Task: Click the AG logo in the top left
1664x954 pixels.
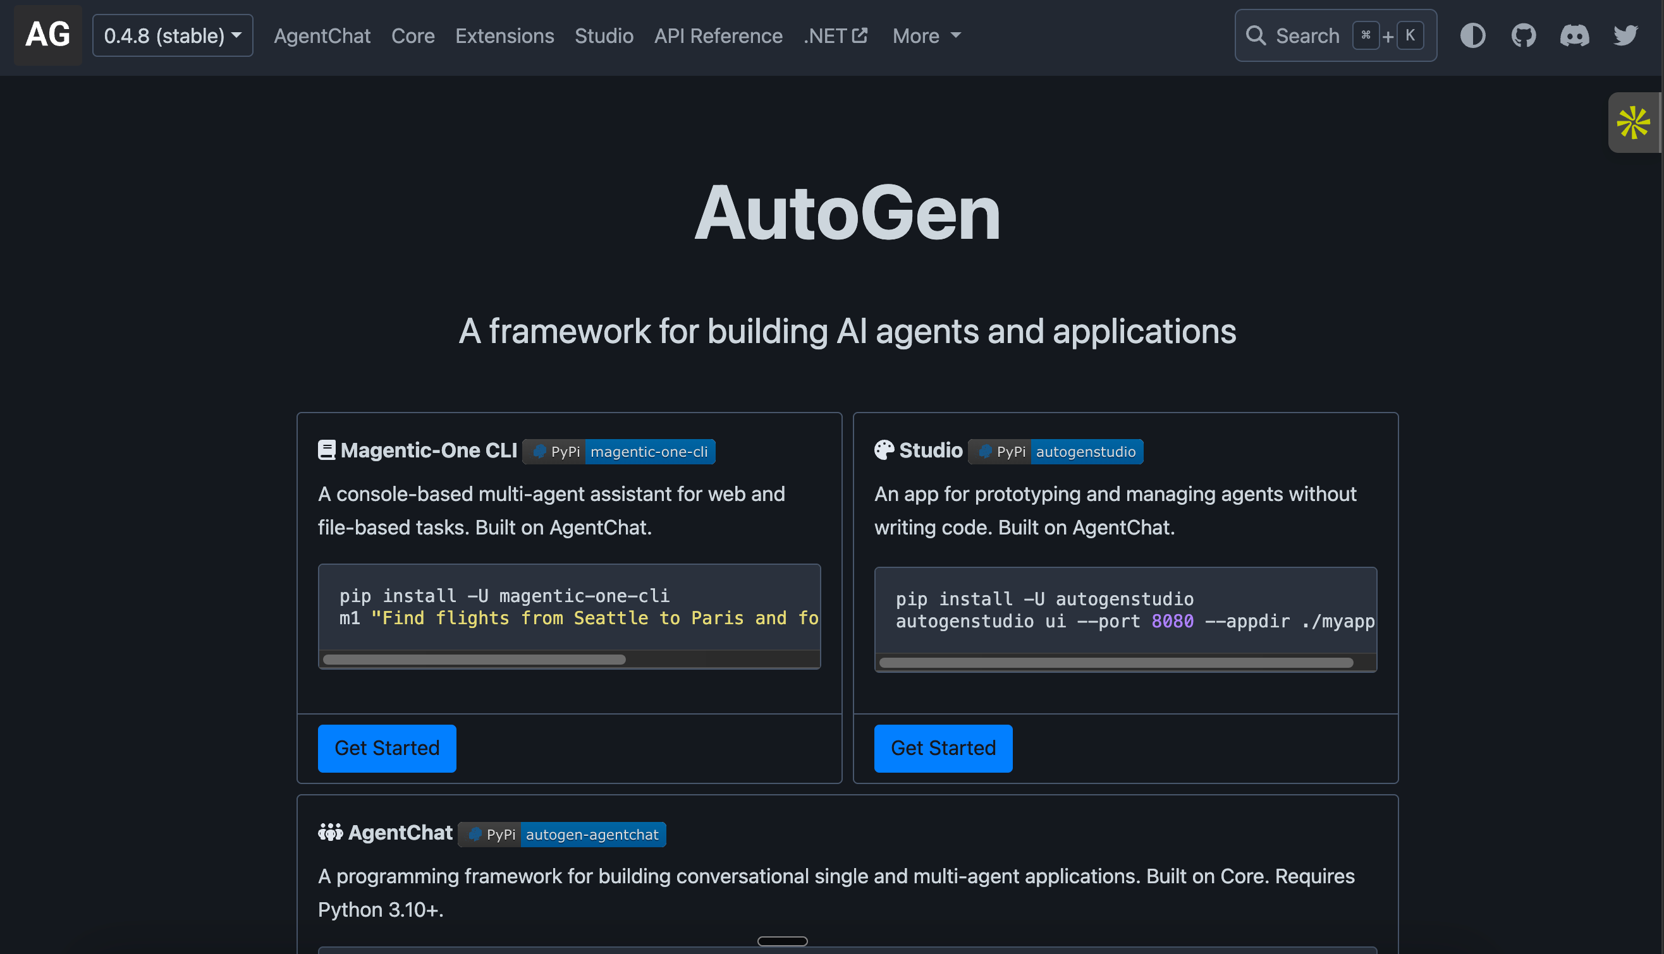Action: pos(47,35)
